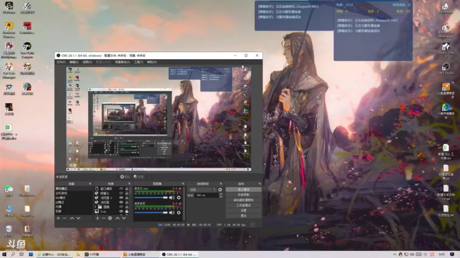Click 启动虚拟摄像机 virtual camera button
The width and height of the screenshot is (460, 258).
pos(243,200)
